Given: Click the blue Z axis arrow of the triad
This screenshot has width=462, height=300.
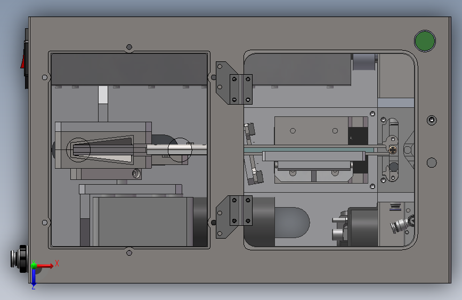Looking at the screenshot, I should coord(34,277).
